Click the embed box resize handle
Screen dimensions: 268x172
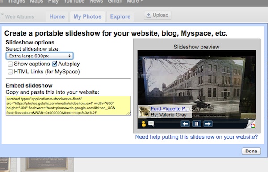pyautogui.click(x=129, y=113)
